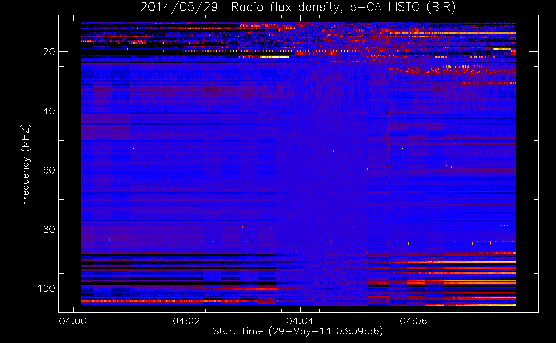Click the '80' frequency tick label
Viewport: 556px width, 343px height.
(49, 229)
